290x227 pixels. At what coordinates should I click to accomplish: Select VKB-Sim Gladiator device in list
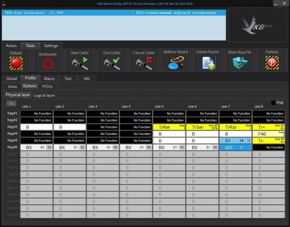pyautogui.click(x=114, y=13)
